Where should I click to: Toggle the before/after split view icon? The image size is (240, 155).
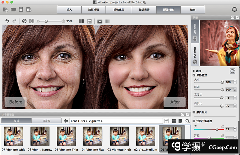click(81, 21)
